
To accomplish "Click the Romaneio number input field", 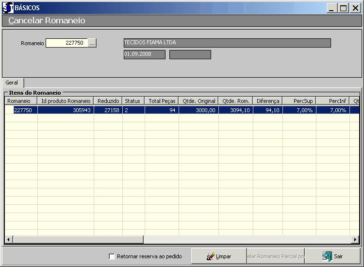I will pos(66,43).
